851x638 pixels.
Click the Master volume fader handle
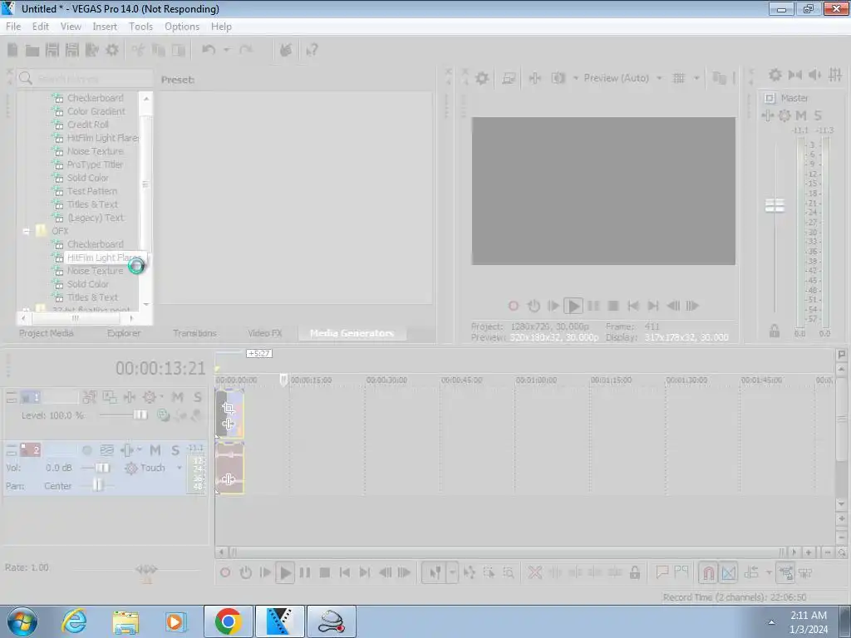pyautogui.click(x=775, y=206)
